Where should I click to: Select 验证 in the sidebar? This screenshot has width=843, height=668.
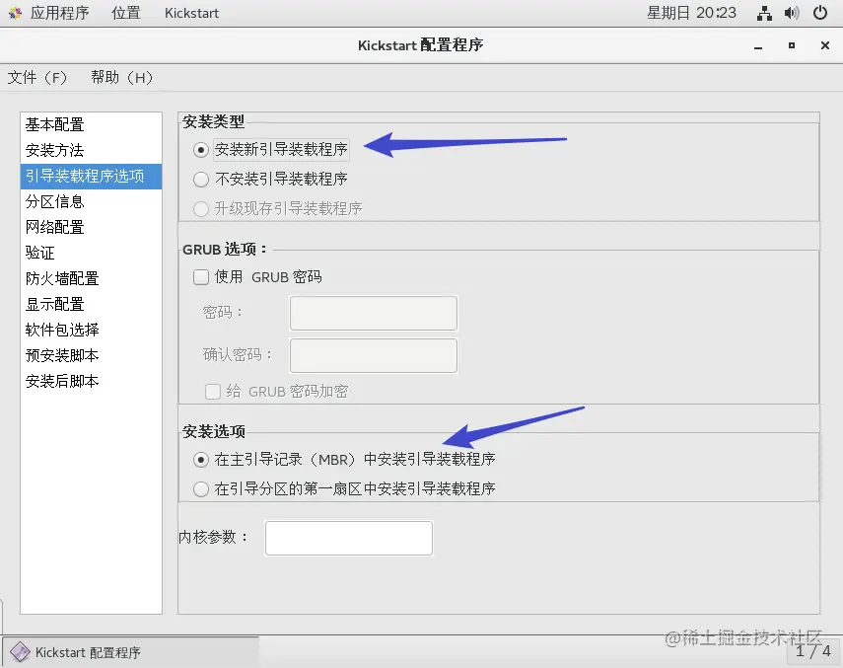[x=91, y=254]
